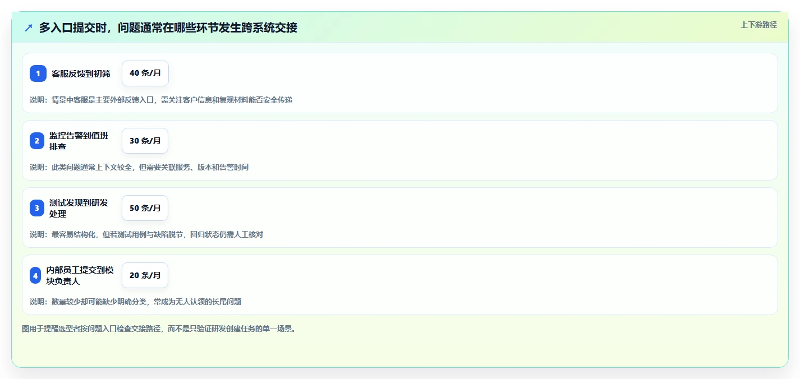Click the heading 多入口提交时，问题通常在哪些环节发生跨系统交接

point(168,27)
